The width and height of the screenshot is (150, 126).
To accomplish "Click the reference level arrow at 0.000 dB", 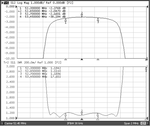I will tap(16, 7).
